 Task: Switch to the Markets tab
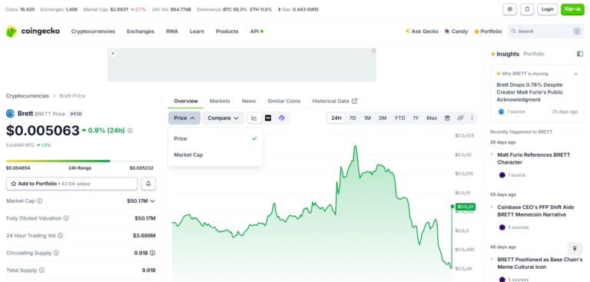coord(220,101)
